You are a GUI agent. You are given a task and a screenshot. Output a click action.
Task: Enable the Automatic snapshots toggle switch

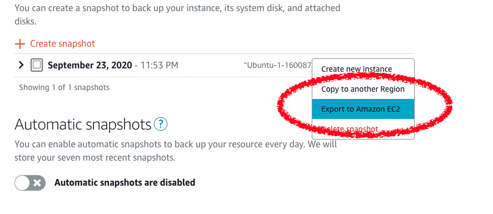pyautogui.click(x=30, y=182)
